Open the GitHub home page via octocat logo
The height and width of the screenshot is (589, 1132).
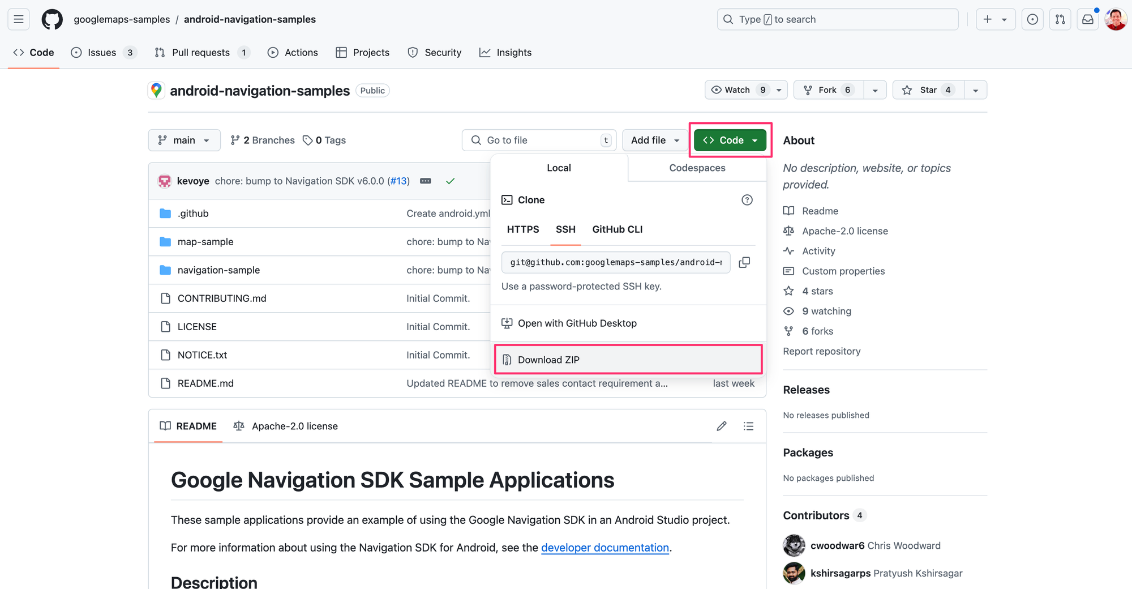coord(51,19)
